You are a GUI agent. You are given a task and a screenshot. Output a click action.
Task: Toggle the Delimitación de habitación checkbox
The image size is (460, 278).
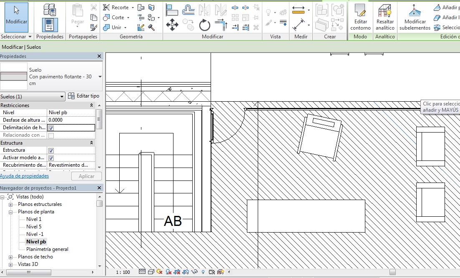[51, 128]
